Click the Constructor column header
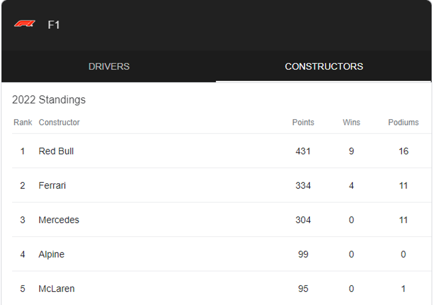The width and height of the screenshot is (434, 305). [x=59, y=122]
